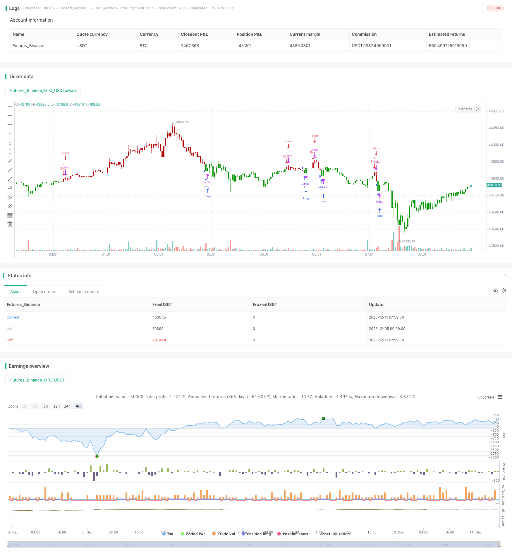
Task: Open the Status info settings gear
Action: pos(504,290)
